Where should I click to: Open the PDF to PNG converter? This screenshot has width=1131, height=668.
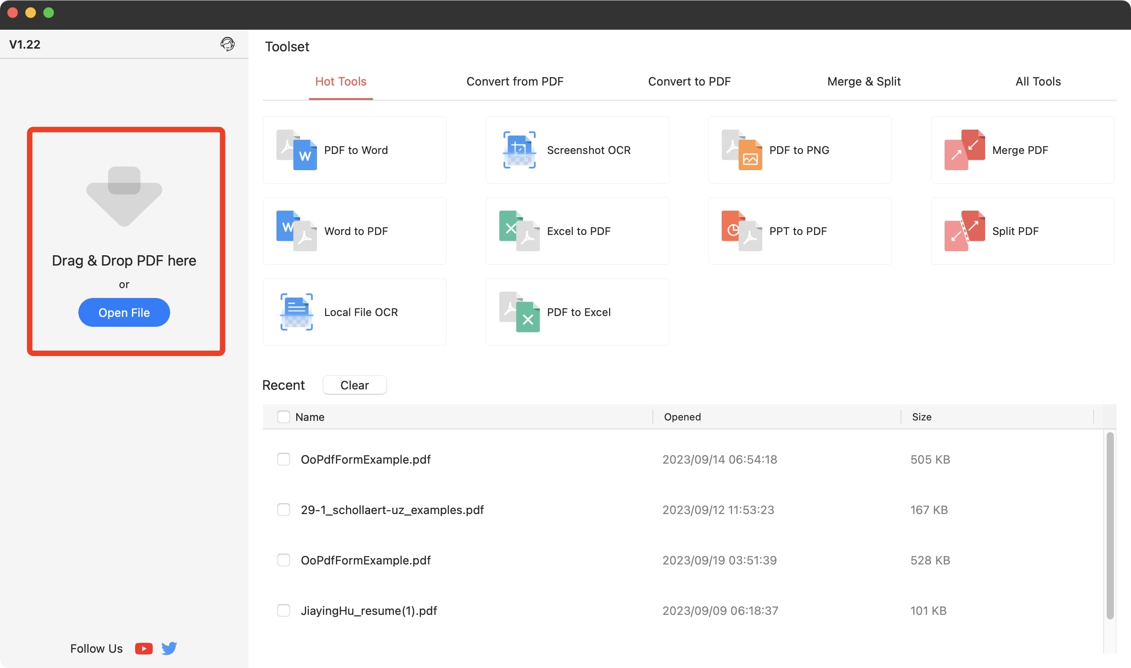pos(799,150)
